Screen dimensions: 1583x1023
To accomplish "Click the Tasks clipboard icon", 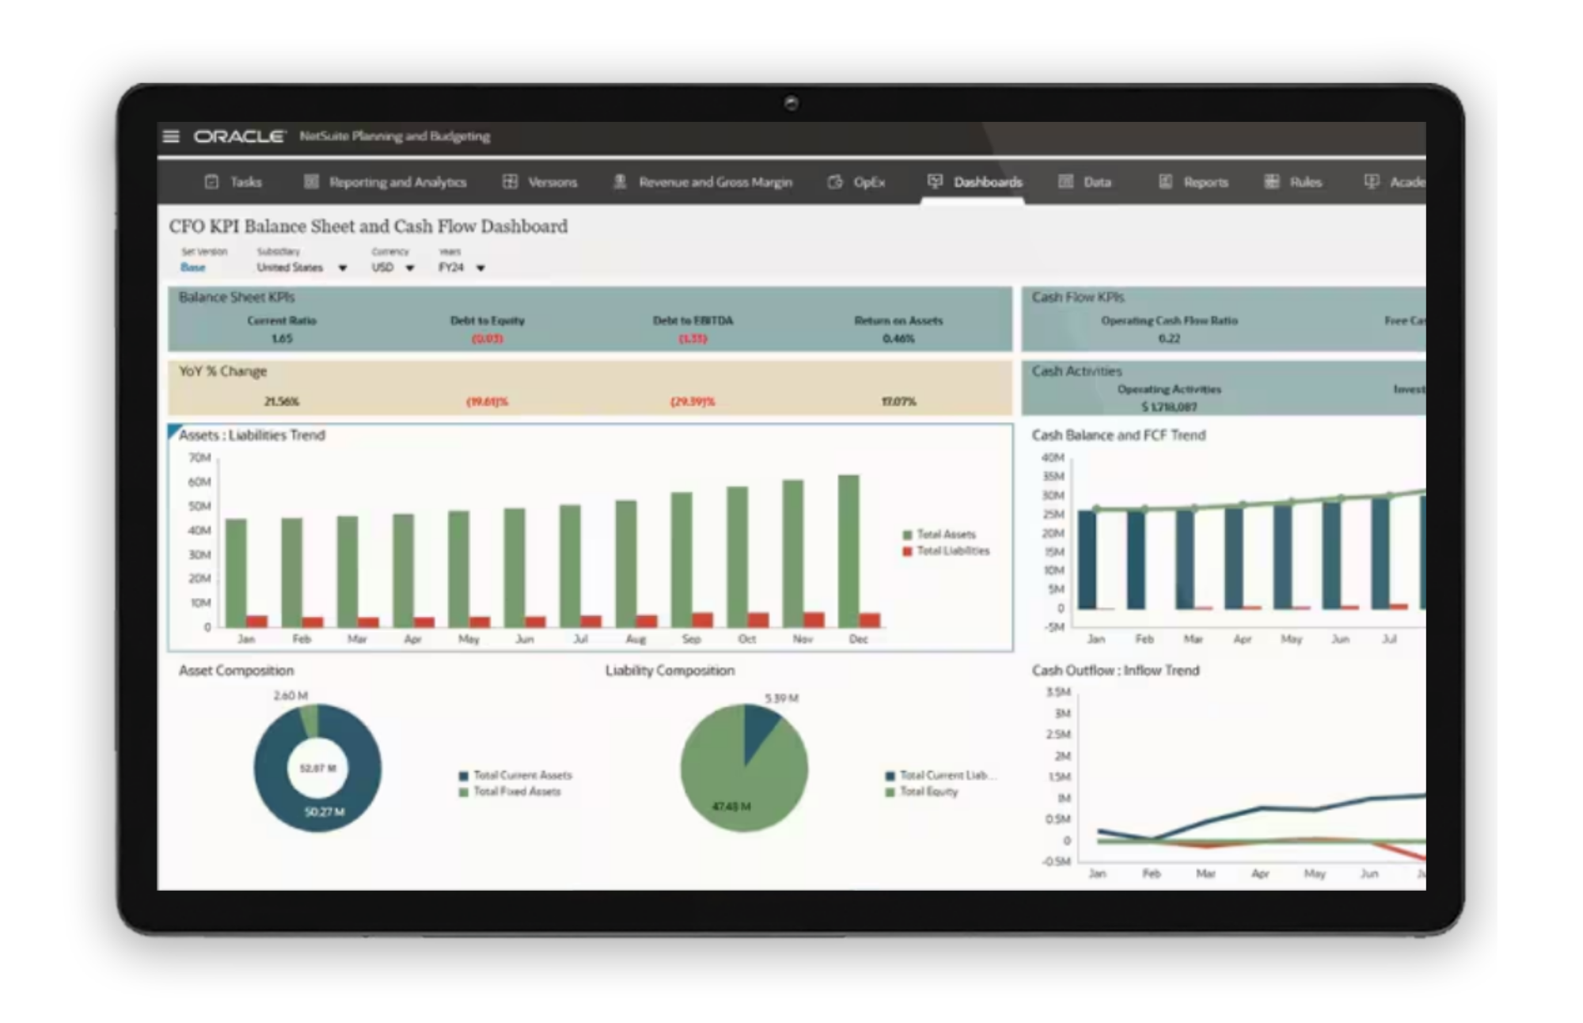I will pos(211,182).
